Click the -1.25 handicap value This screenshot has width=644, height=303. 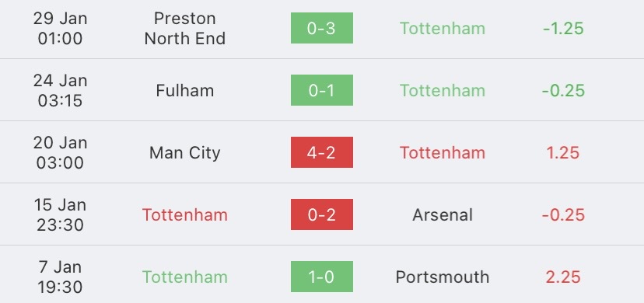pos(563,28)
